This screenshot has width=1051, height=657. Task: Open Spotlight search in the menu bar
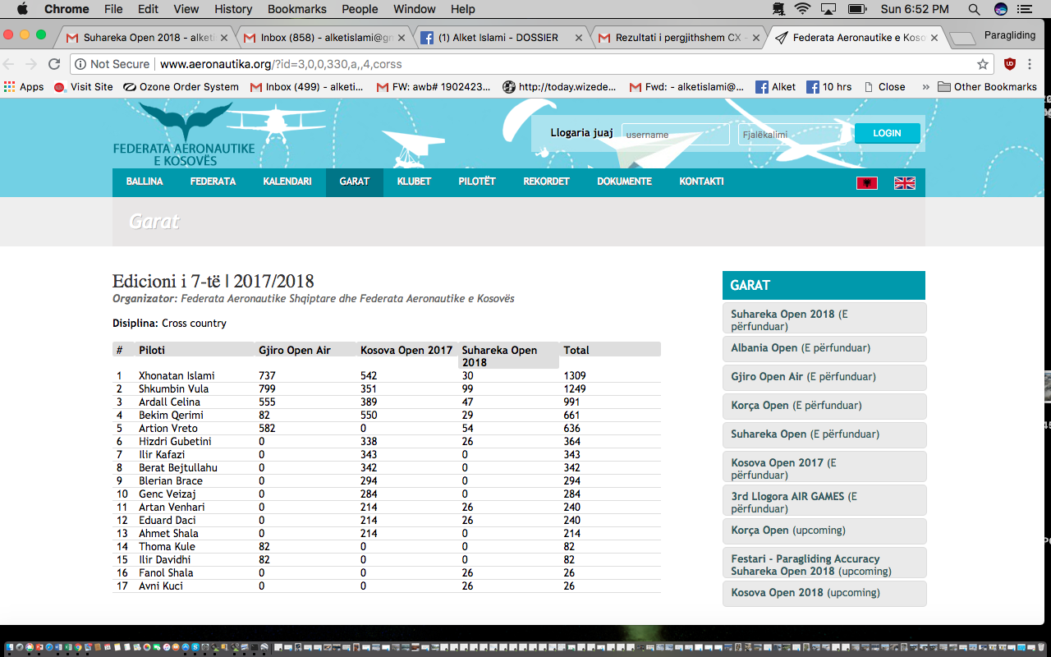(974, 9)
